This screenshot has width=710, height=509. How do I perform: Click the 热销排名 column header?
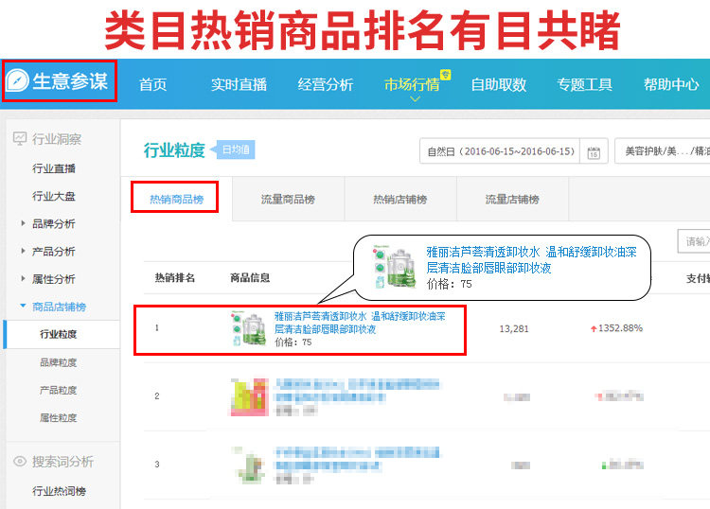coord(175,277)
